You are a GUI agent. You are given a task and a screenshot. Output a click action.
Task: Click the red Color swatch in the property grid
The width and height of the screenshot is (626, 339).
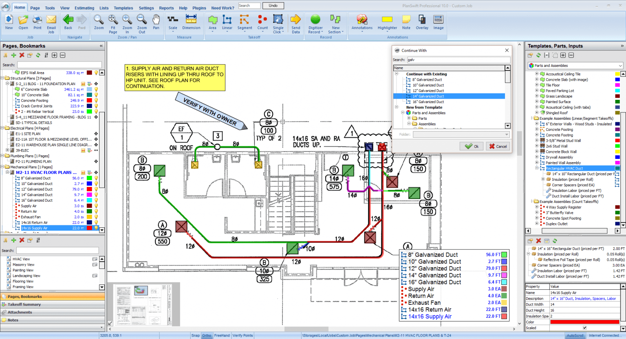pyautogui.click(x=584, y=321)
